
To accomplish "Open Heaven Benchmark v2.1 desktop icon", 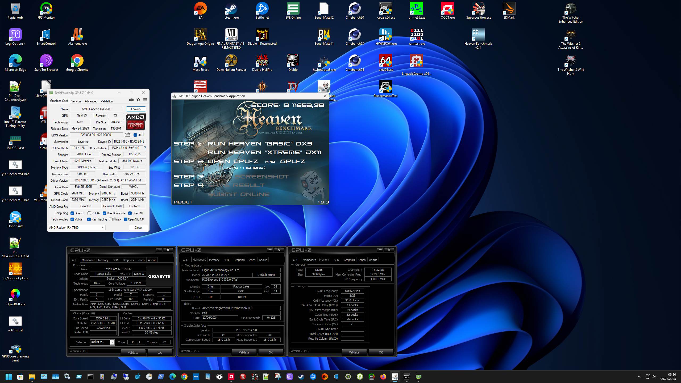I will [478, 39].
